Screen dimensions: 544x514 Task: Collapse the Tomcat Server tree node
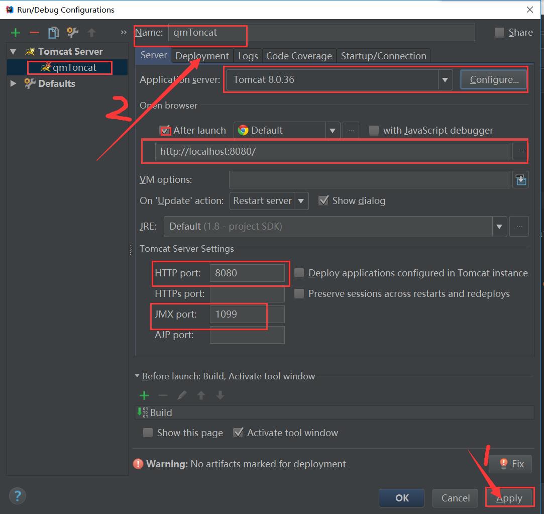pyautogui.click(x=13, y=52)
